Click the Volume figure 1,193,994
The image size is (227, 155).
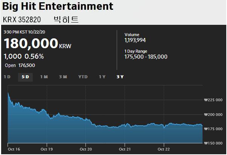click(x=138, y=40)
